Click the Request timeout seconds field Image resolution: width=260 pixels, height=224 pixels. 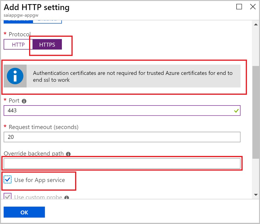[122, 137]
